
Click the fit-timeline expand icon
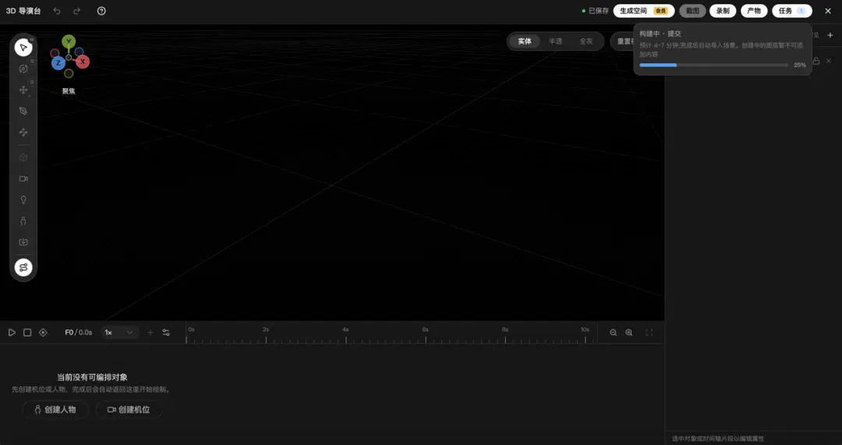pyautogui.click(x=649, y=333)
